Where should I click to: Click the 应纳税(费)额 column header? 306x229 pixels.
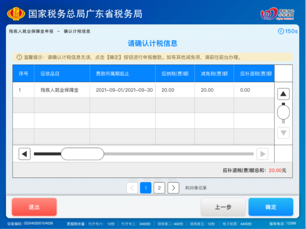click(175, 74)
